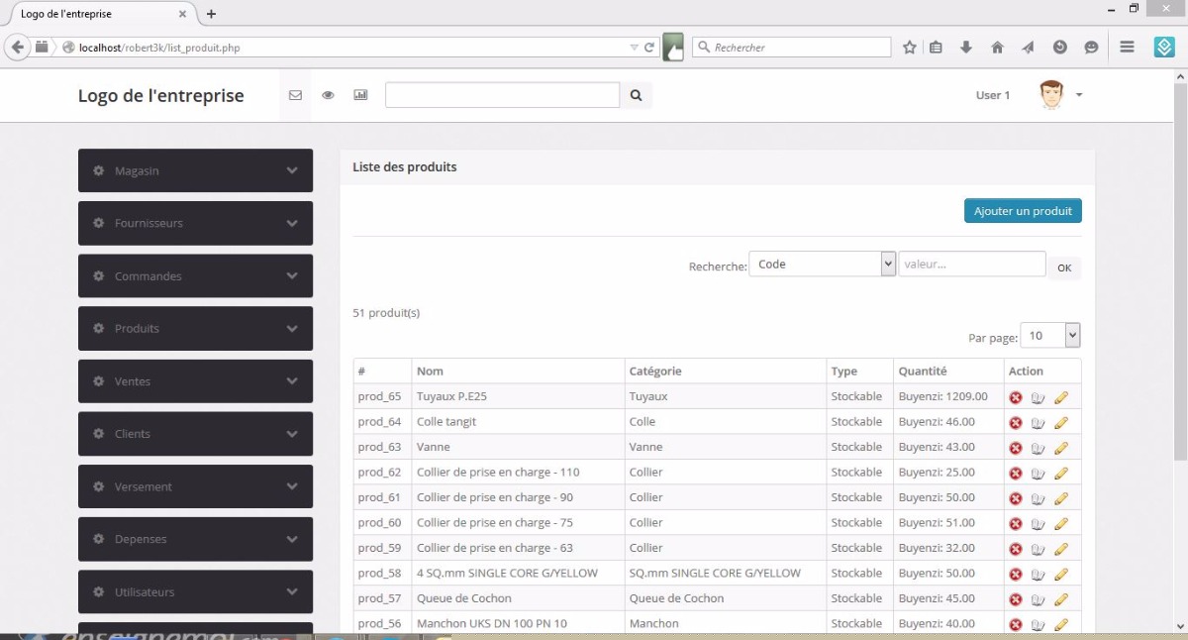Click the magnifier search button in header
1188x640 pixels.
click(x=636, y=95)
